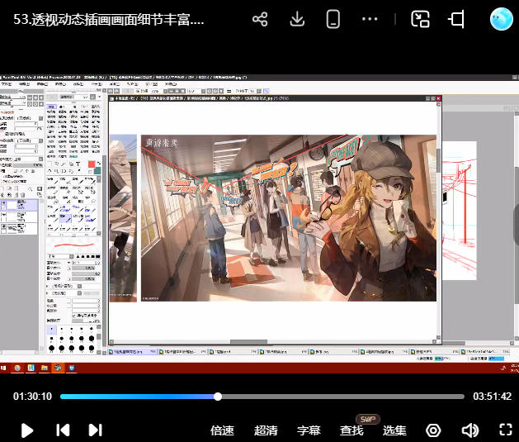Toggle fullscreen mode
Screen dimensions: 519x442
506,430
